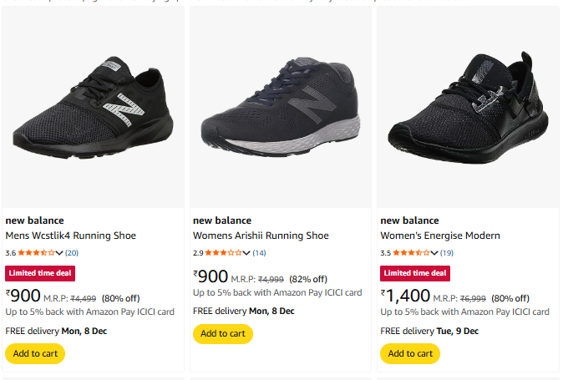View the 19 reviews for Women's Energise
Screen dimensions: 563x380
pyautogui.click(x=447, y=252)
